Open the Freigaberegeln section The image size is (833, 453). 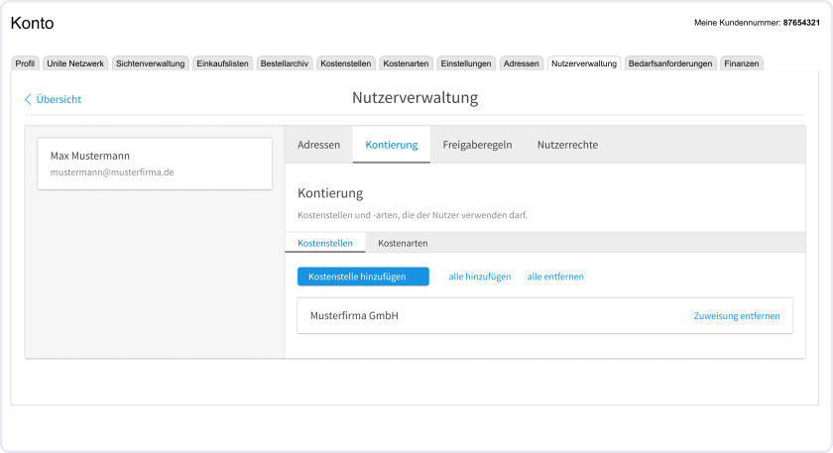coord(477,145)
